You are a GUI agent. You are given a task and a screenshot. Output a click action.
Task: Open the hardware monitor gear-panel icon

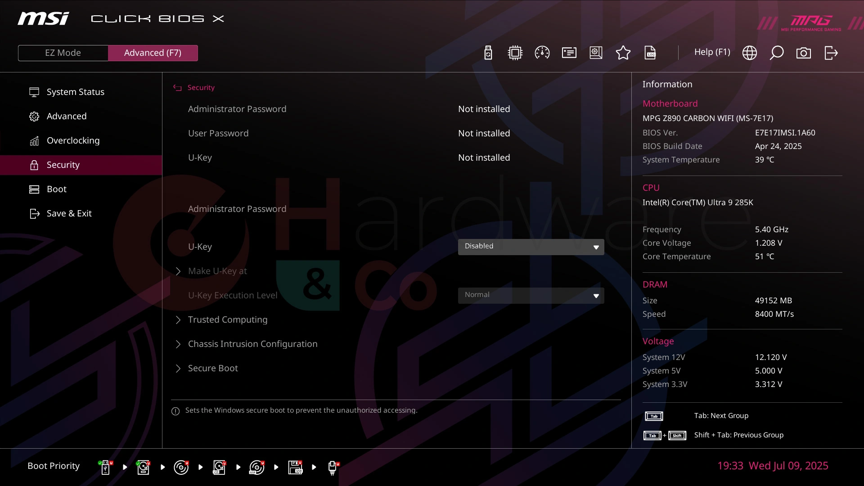click(x=596, y=53)
